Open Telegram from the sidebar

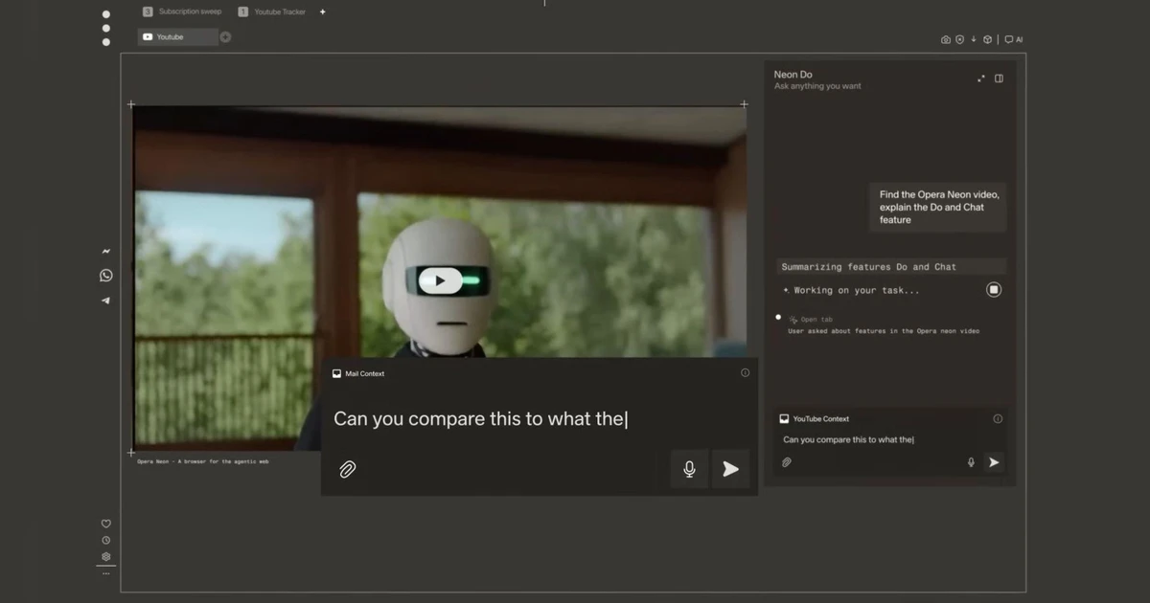pos(105,301)
